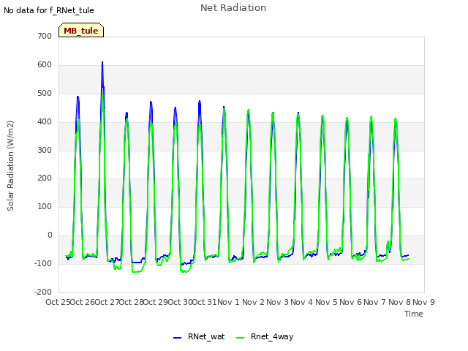This screenshot has width=468, height=351.
Task: Click the 'No data for f_RNet_tule' message
Action: [49, 10]
